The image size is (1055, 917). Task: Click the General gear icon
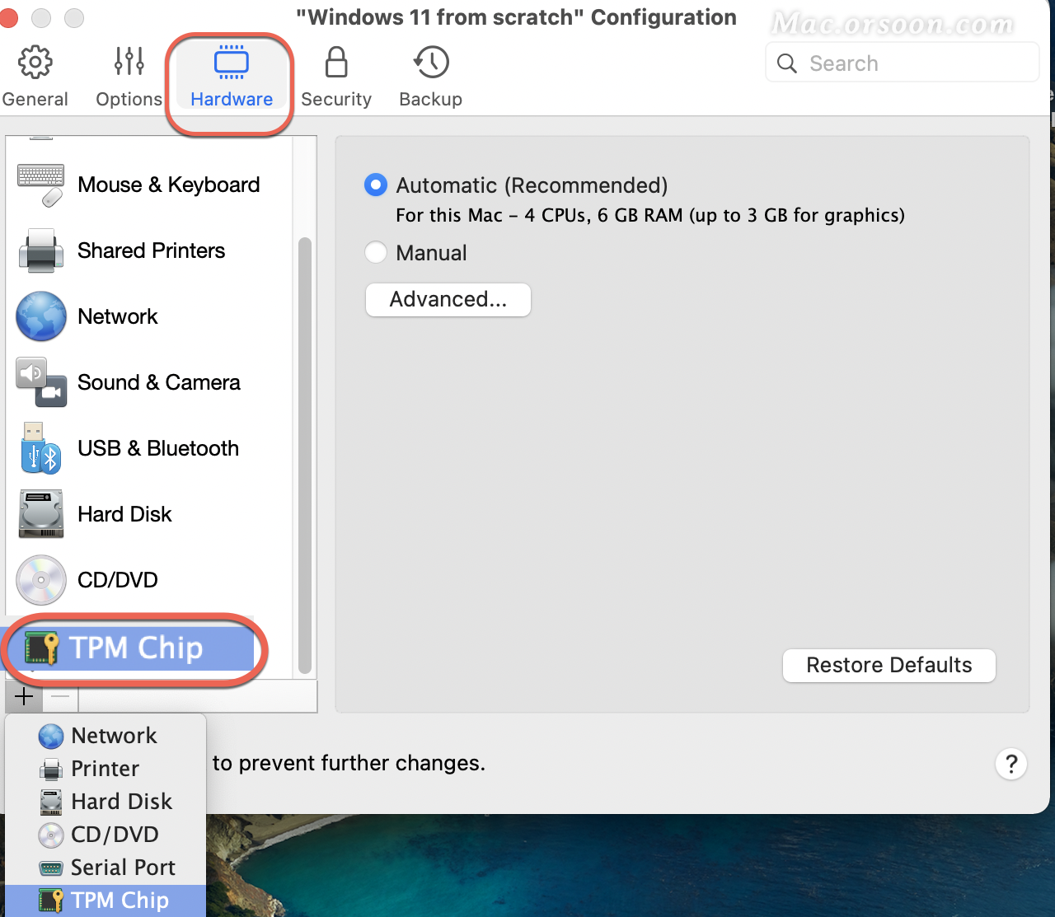click(35, 62)
